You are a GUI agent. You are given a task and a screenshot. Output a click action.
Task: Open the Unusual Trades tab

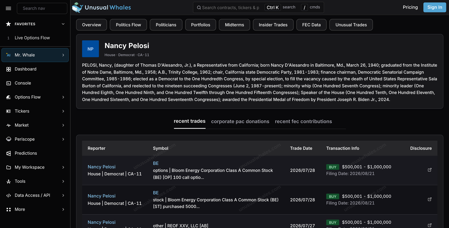pos(351,25)
